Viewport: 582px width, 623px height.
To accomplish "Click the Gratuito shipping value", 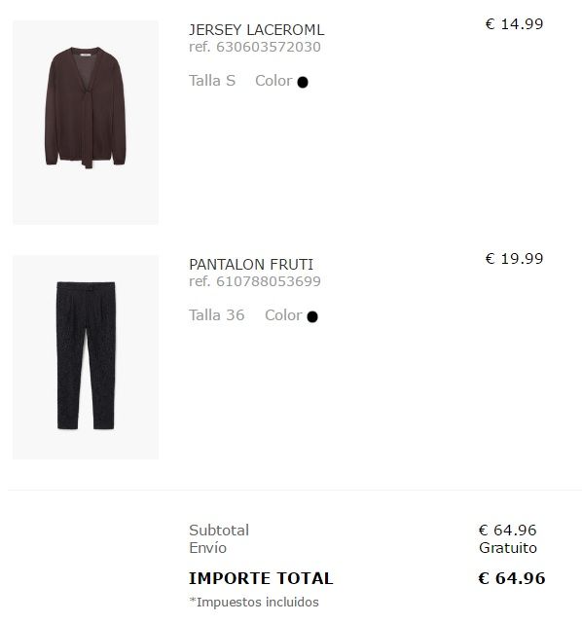I will pos(508,548).
